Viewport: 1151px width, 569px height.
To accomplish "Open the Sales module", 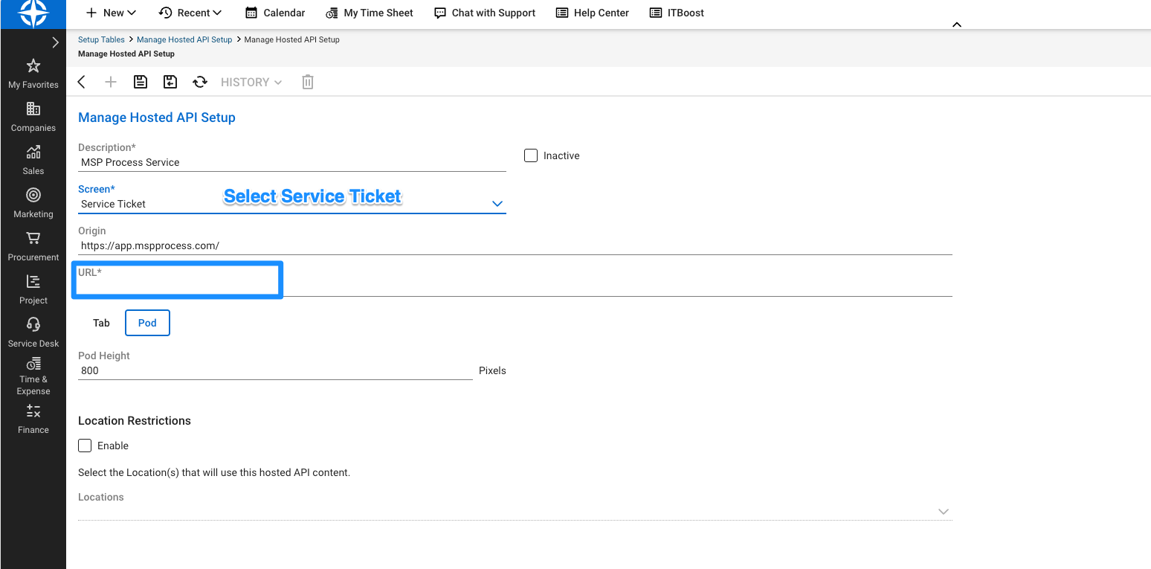I will 33,160.
